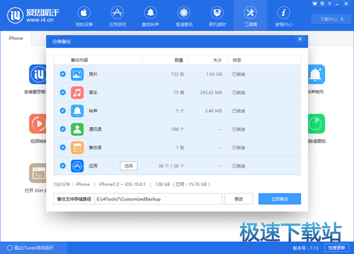Viewport: 354px width, 254px height.
Task: Click the skin shirt icon in title bar
Action: pyautogui.click(x=314, y=4)
